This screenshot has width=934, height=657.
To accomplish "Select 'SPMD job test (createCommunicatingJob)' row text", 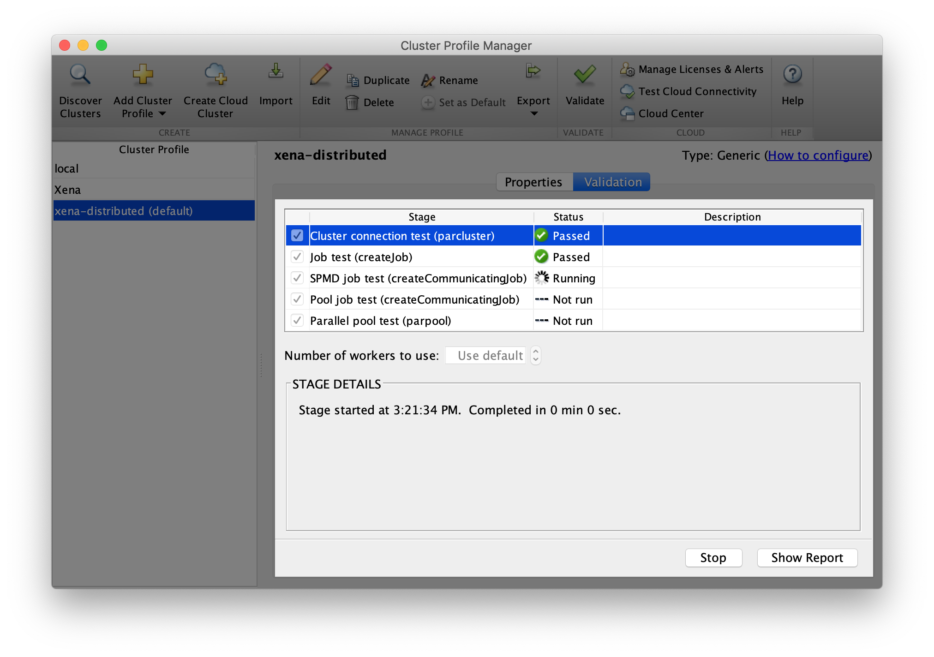I will click(x=418, y=278).
